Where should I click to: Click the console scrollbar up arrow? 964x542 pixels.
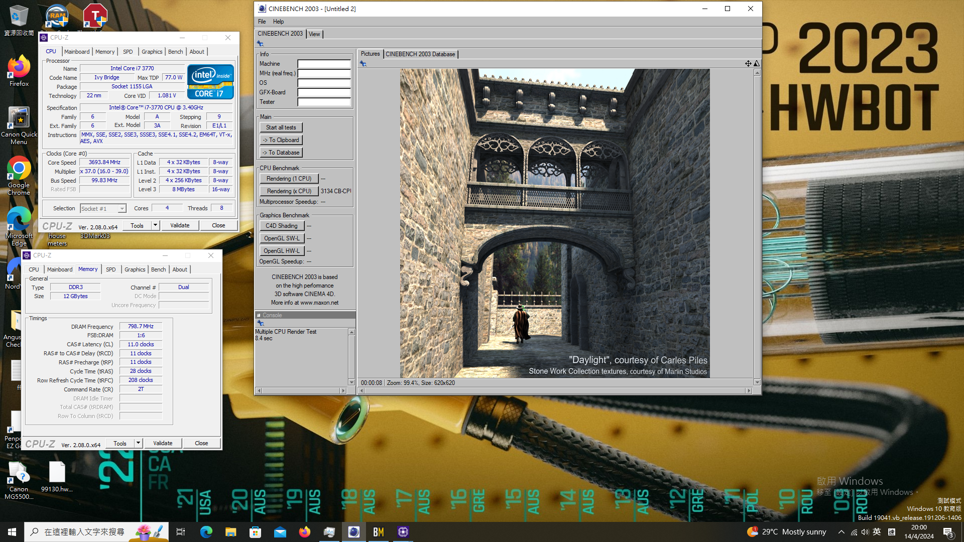coord(351,332)
